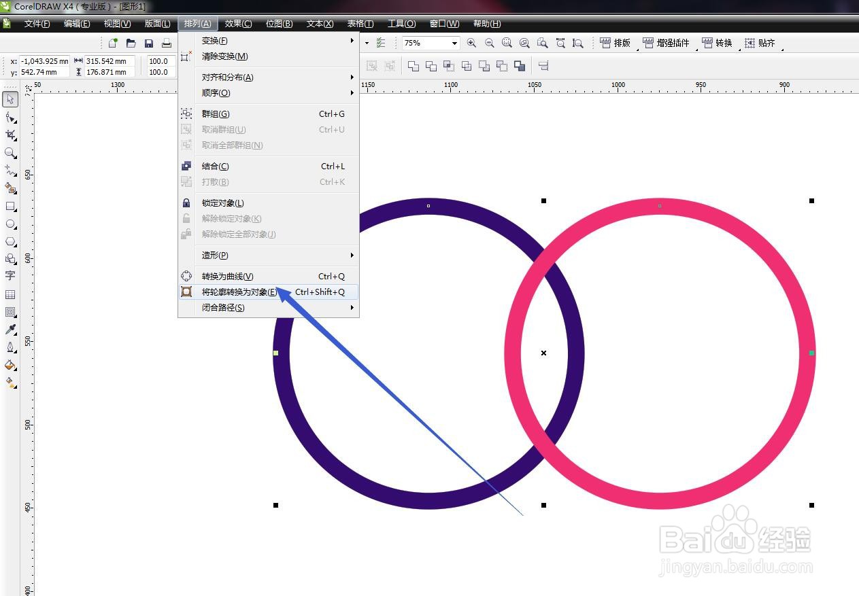Click the Zoom In magnifier icon

[x=471, y=43]
